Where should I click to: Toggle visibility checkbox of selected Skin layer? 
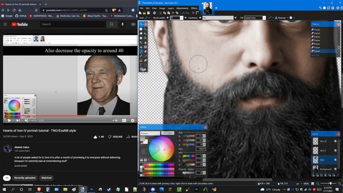click(335, 160)
